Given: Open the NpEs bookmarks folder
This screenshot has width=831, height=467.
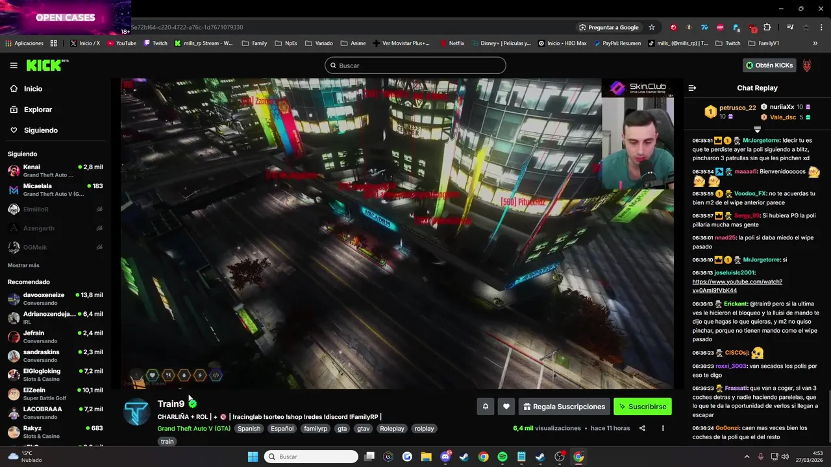Looking at the screenshot, I should tap(286, 43).
